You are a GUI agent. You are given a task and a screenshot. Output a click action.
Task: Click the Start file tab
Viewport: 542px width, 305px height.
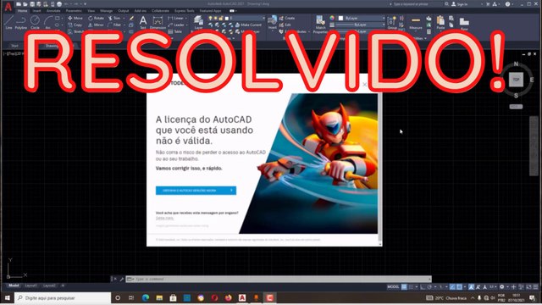point(14,46)
